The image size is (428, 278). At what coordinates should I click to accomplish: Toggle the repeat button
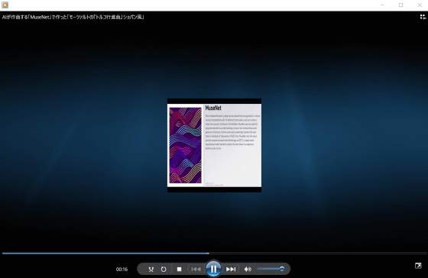pos(164,270)
